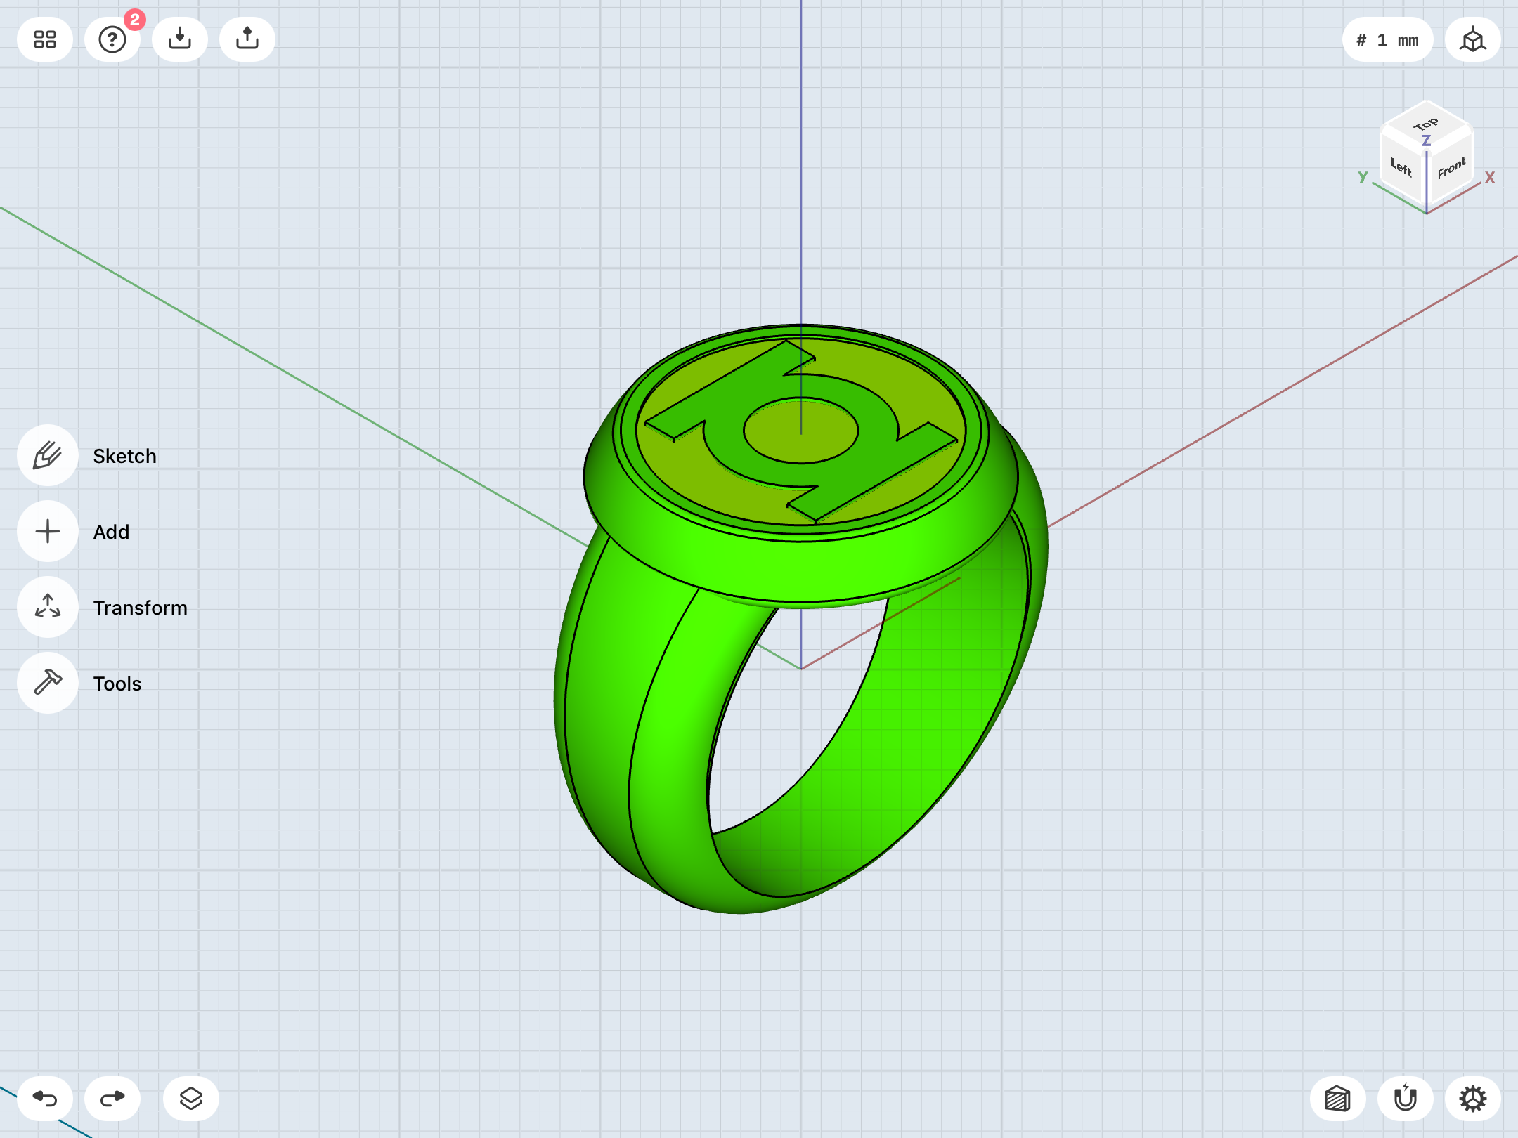This screenshot has height=1138, width=1518.
Task: Select the lantern emblem on ring face
Action: point(801,431)
